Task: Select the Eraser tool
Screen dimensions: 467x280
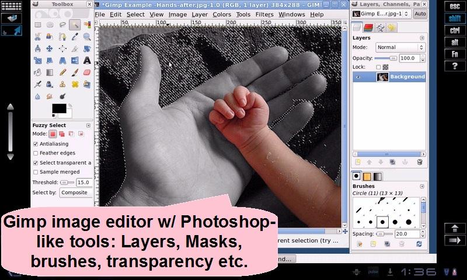Action: [x=87, y=72]
